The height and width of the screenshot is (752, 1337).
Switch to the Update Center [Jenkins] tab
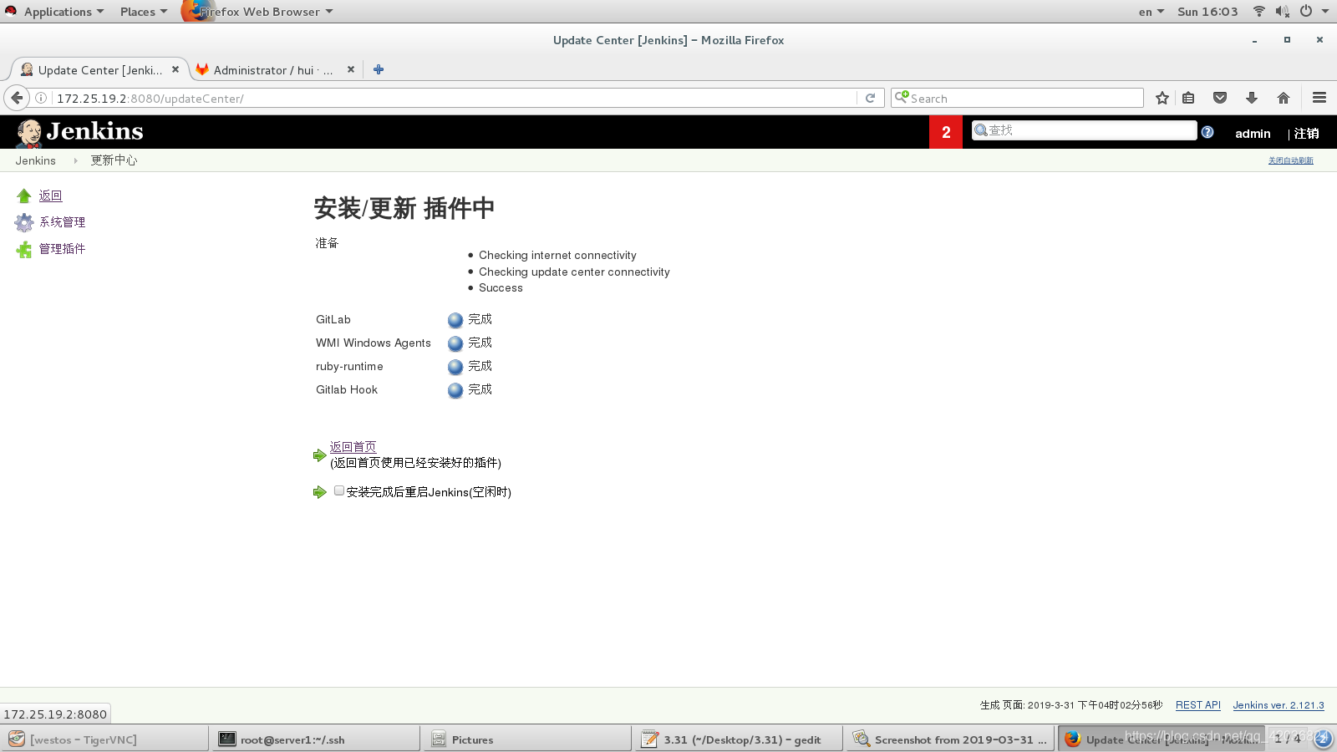point(99,70)
